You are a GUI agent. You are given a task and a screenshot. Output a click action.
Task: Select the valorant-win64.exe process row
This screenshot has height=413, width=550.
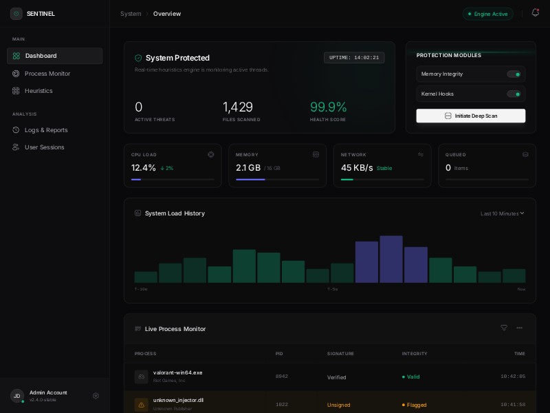(x=329, y=377)
